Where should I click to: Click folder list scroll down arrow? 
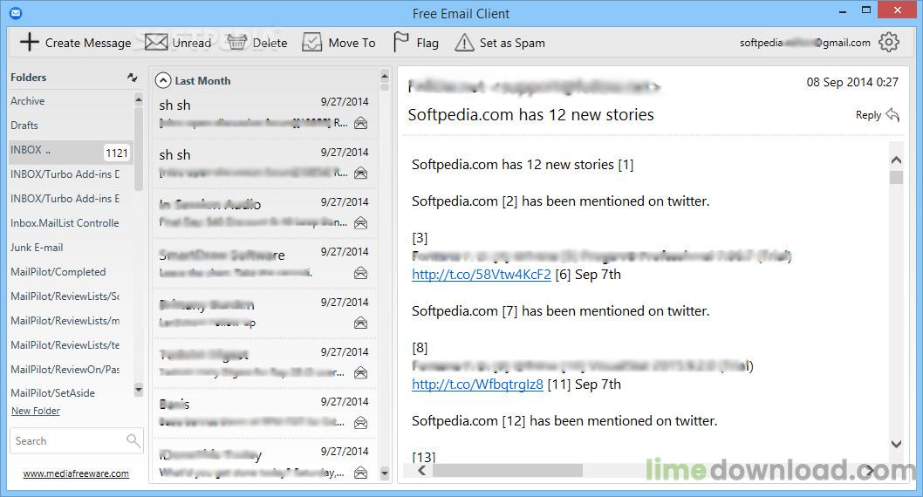(139, 389)
